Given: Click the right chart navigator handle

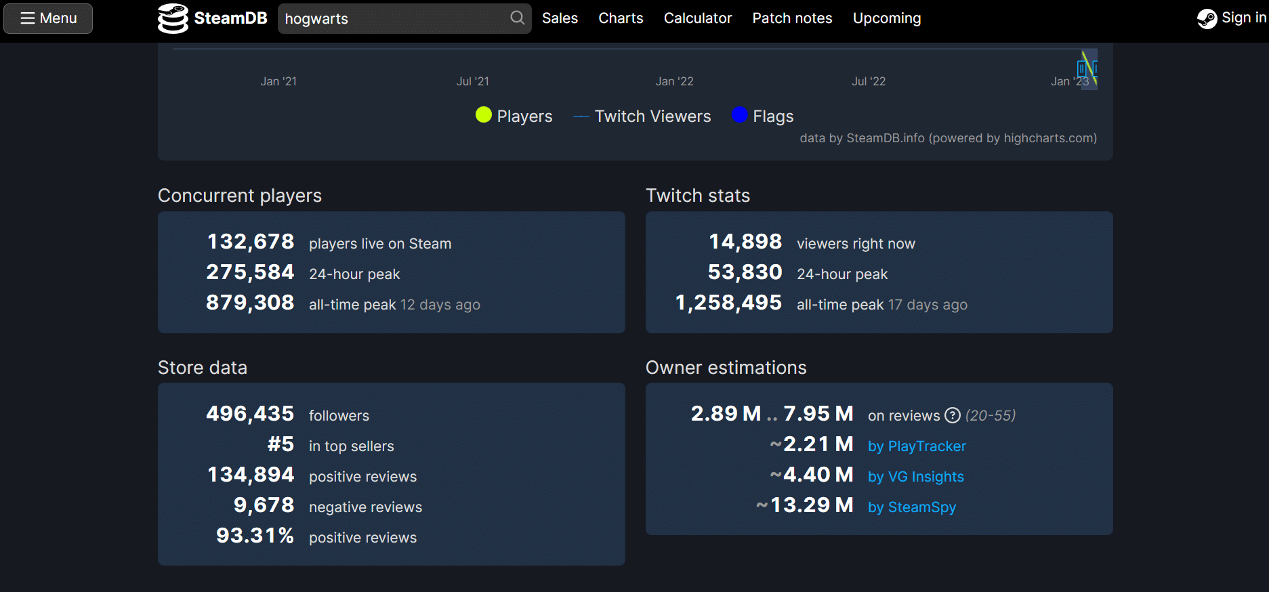Looking at the screenshot, I should [x=1095, y=68].
